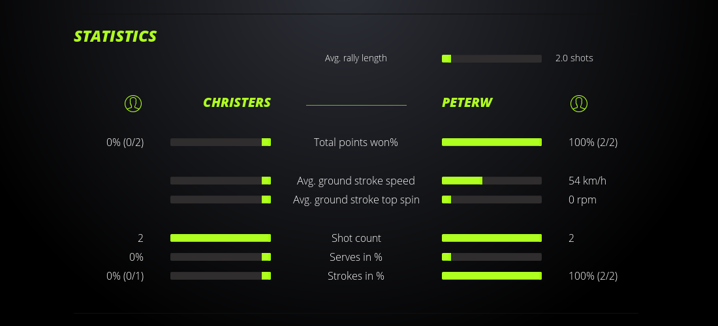Select the CHRISTERS player name

pyautogui.click(x=236, y=102)
